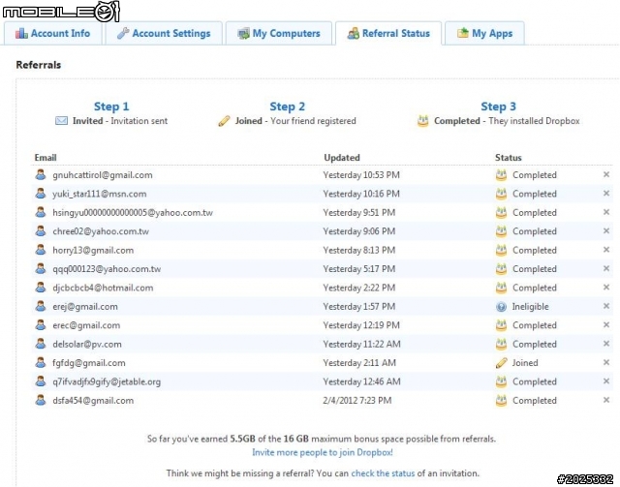
Task: Click the cake status icon for dsfa454@gmail.com
Action: tap(501, 401)
